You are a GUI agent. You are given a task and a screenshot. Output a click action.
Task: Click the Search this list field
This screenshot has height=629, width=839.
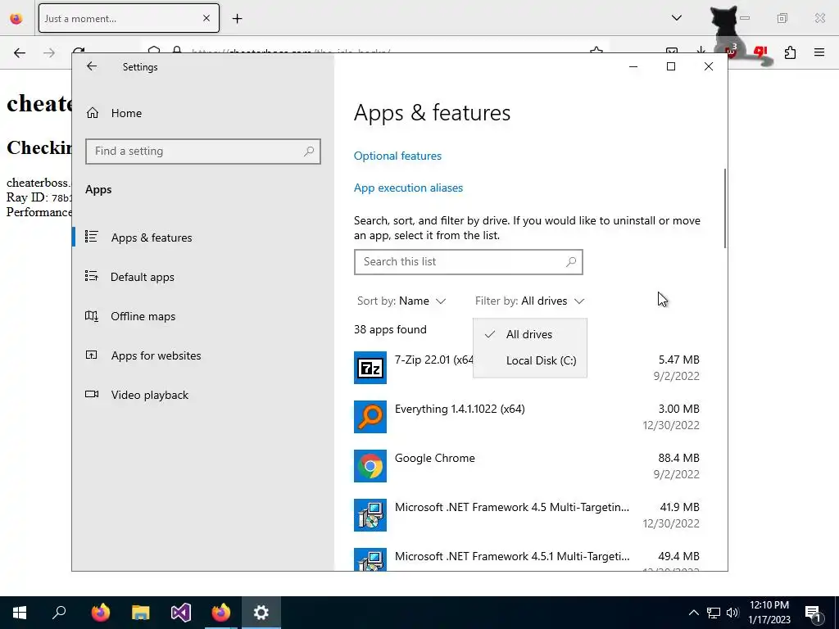[x=468, y=262]
